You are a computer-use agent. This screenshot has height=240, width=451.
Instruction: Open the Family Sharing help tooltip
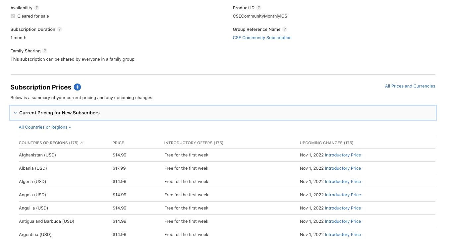[45, 51]
